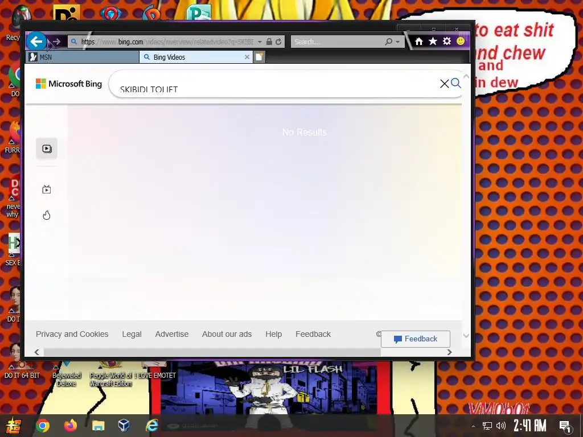Click the security lock icon in address bar
The width and height of the screenshot is (583, 437).
[x=269, y=42]
